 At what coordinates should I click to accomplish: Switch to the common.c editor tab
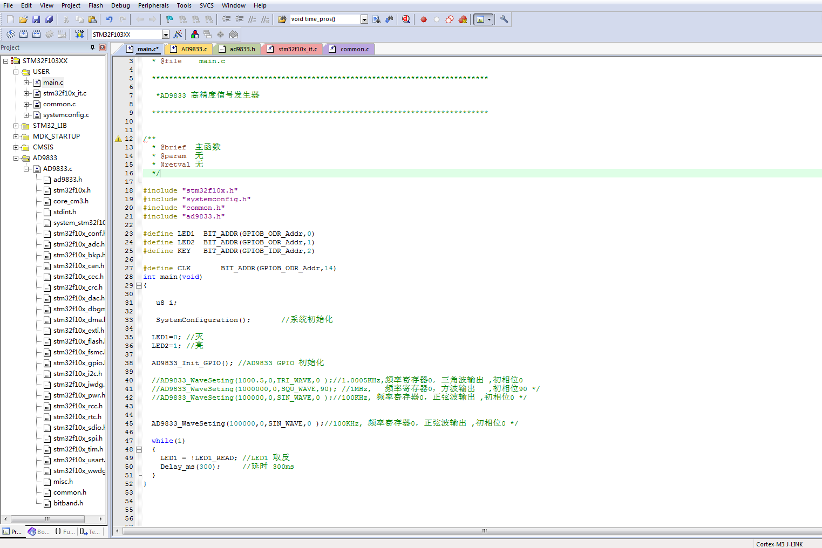click(x=349, y=49)
